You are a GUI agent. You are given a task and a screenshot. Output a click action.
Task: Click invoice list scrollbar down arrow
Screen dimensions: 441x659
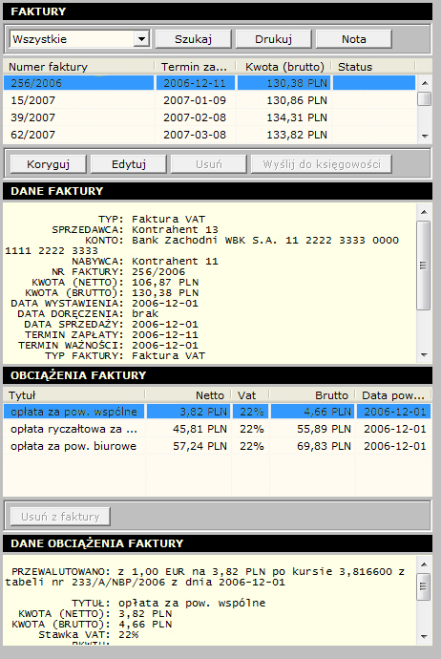425,136
